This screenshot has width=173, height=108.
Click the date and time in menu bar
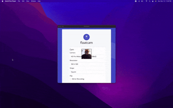click(165, 1)
